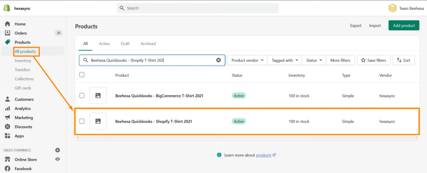The width and height of the screenshot is (427, 173).
Task: Click the hexasync store name
Action: pyautogui.click(x=23, y=8)
